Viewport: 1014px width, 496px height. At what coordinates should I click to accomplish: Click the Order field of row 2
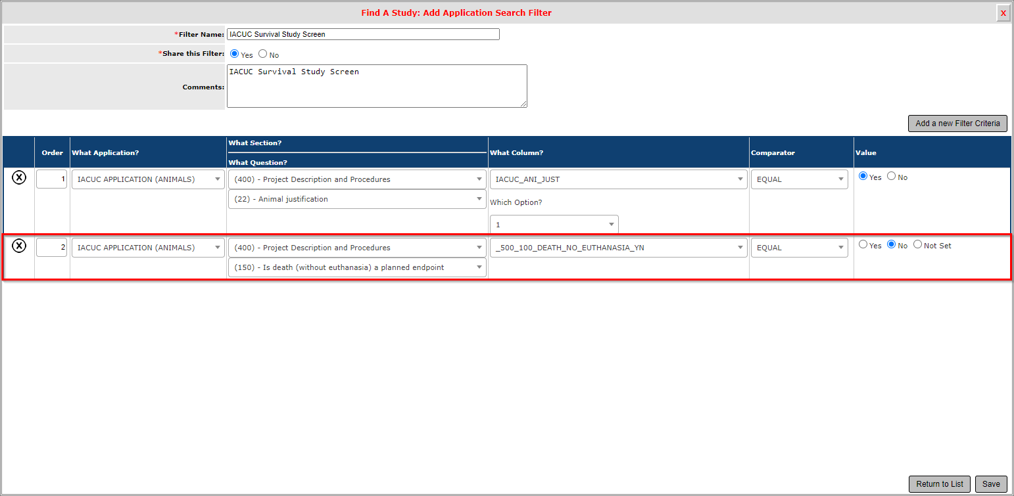51,248
